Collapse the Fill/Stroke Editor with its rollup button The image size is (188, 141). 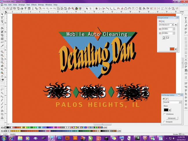coord(179,95)
